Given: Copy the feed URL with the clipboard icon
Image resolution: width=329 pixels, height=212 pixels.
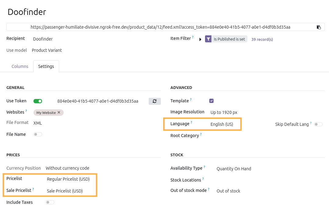Looking at the screenshot, I should click(x=319, y=27).
